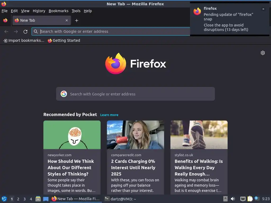Click the comparecredit.com source label
The height and width of the screenshot is (203, 271).
coord(126,155)
